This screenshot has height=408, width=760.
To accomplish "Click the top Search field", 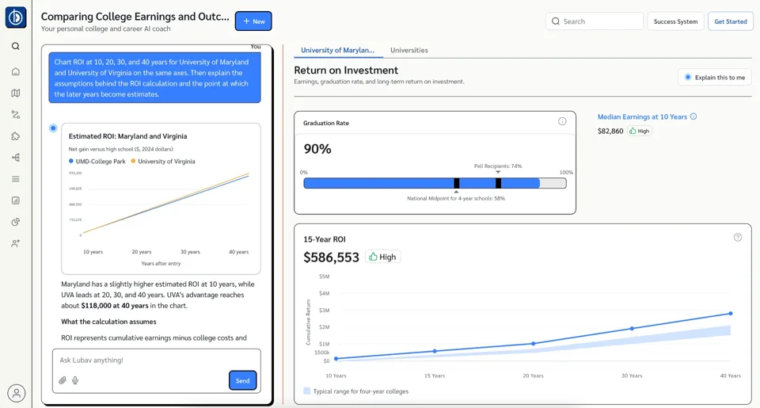I will point(595,21).
